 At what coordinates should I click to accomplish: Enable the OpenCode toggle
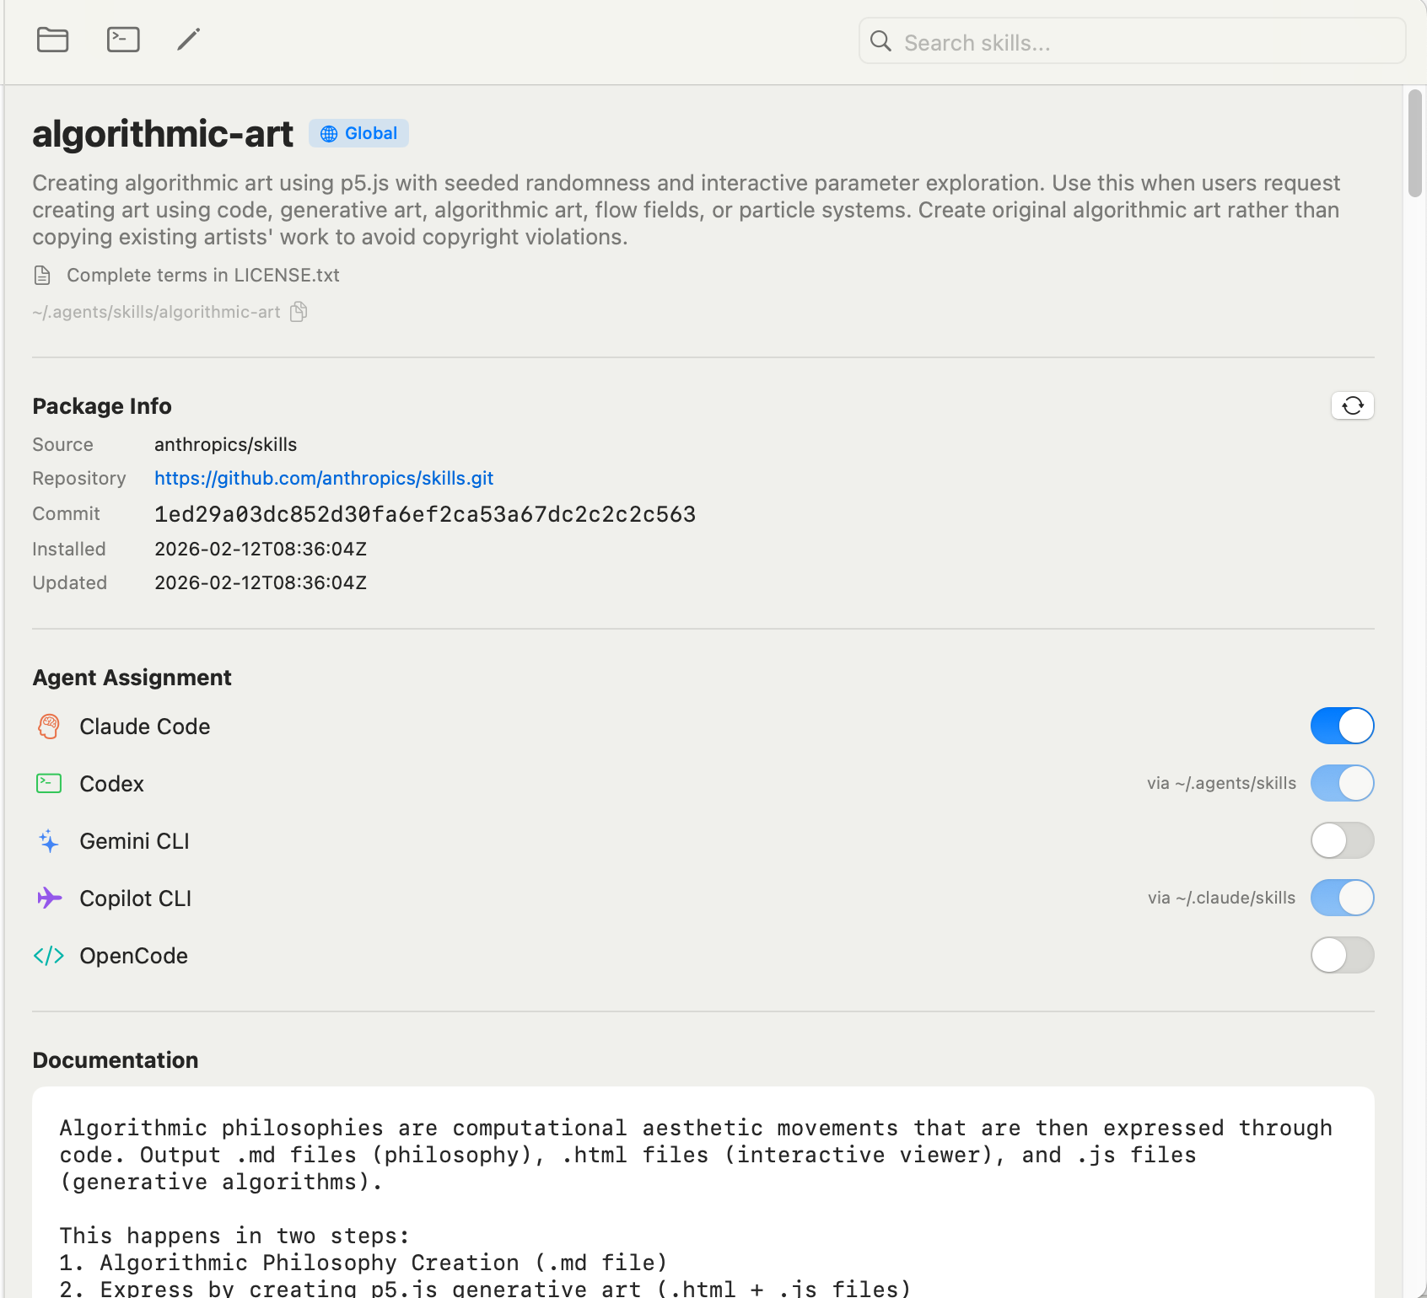tap(1343, 956)
